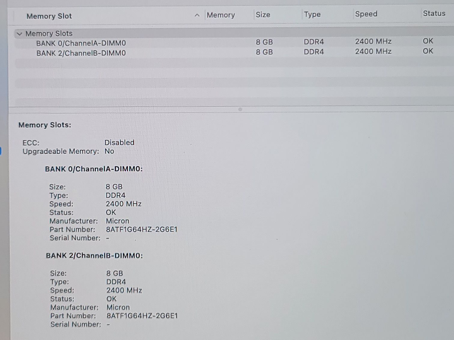Screen dimensions: 454x340
Task: Click the OK status cell for BANK 0
Action: [428, 41]
